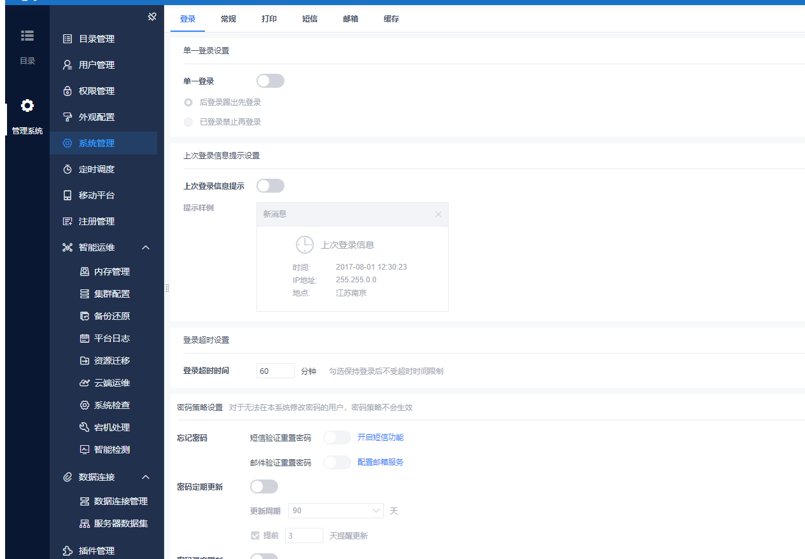Click the 移动平台 device icon

coord(67,195)
